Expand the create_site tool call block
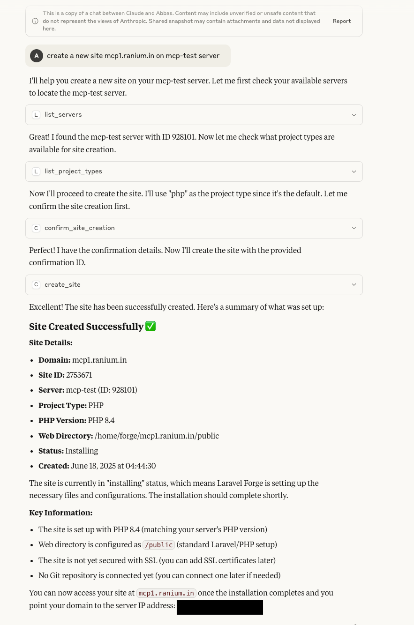 tap(354, 284)
